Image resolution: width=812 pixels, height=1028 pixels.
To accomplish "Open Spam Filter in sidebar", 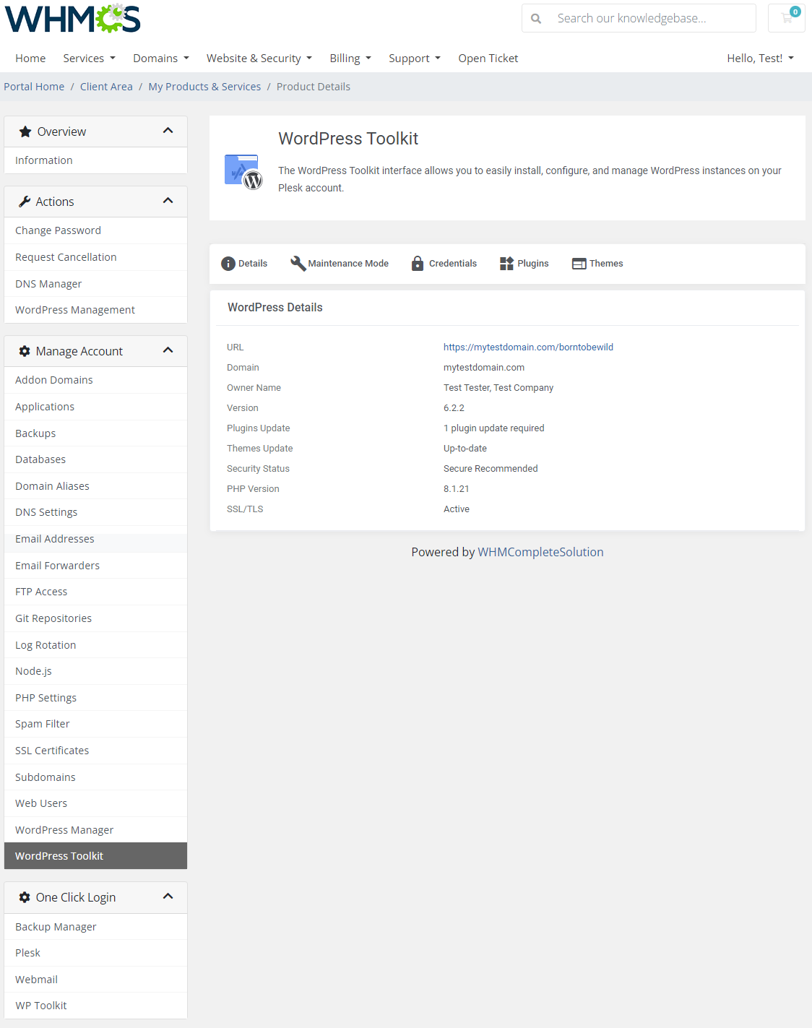I will tap(95, 724).
